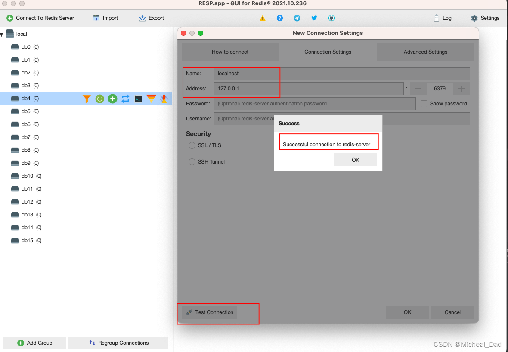Click Regroup Connections
The height and width of the screenshot is (352, 508).
[118, 343]
